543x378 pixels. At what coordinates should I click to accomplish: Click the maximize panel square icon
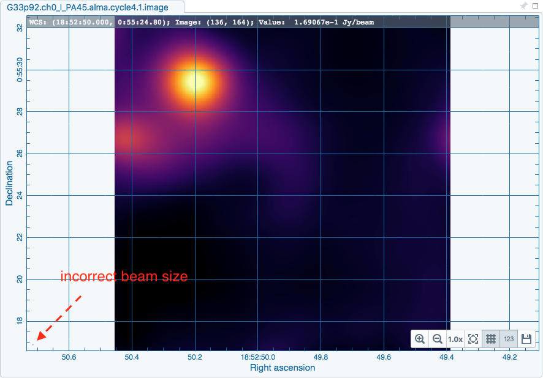(x=534, y=7)
